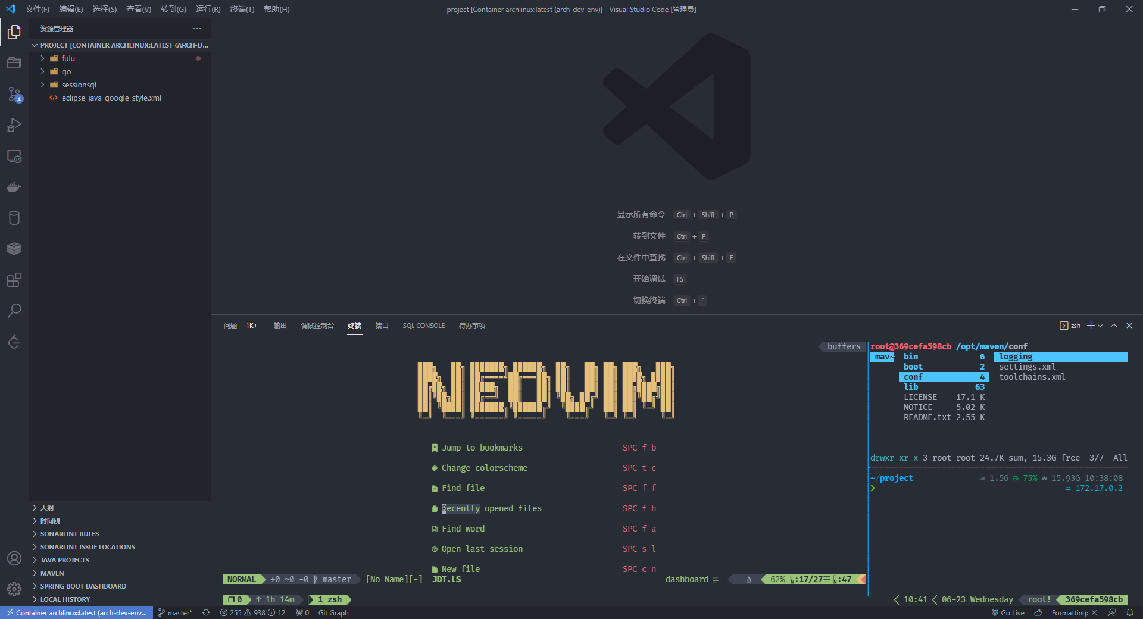Open notifications bell in status bar
The width and height of the screenshot is (1143, 619).
click(x=1130, y=612)
